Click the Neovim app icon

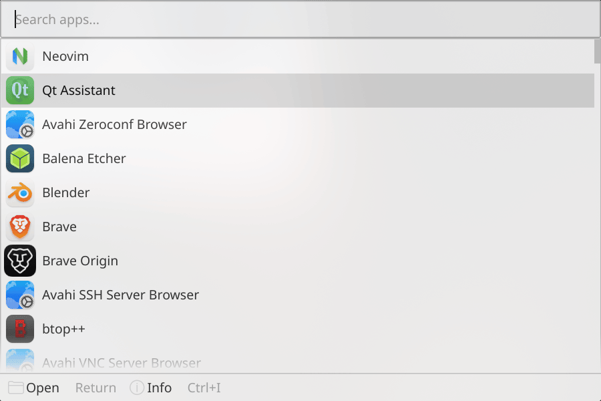(x=20, y=56)
